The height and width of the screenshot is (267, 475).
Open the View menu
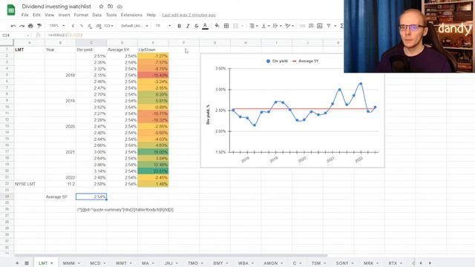pyautogui.click(x=50, y=15)
